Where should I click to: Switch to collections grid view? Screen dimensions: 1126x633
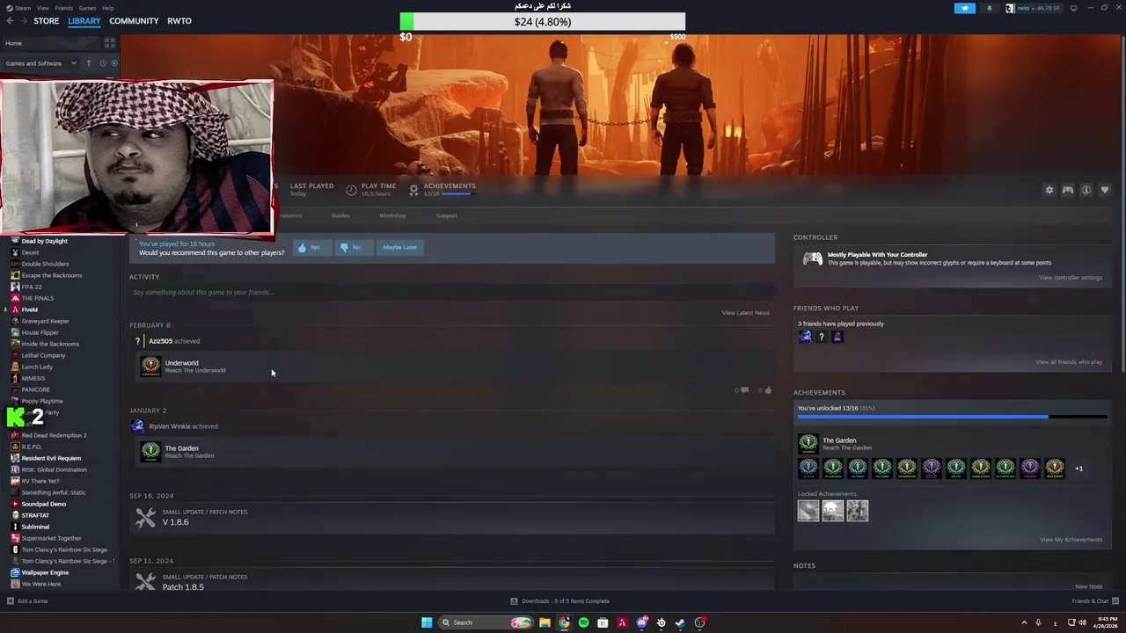tap(110, 42)
